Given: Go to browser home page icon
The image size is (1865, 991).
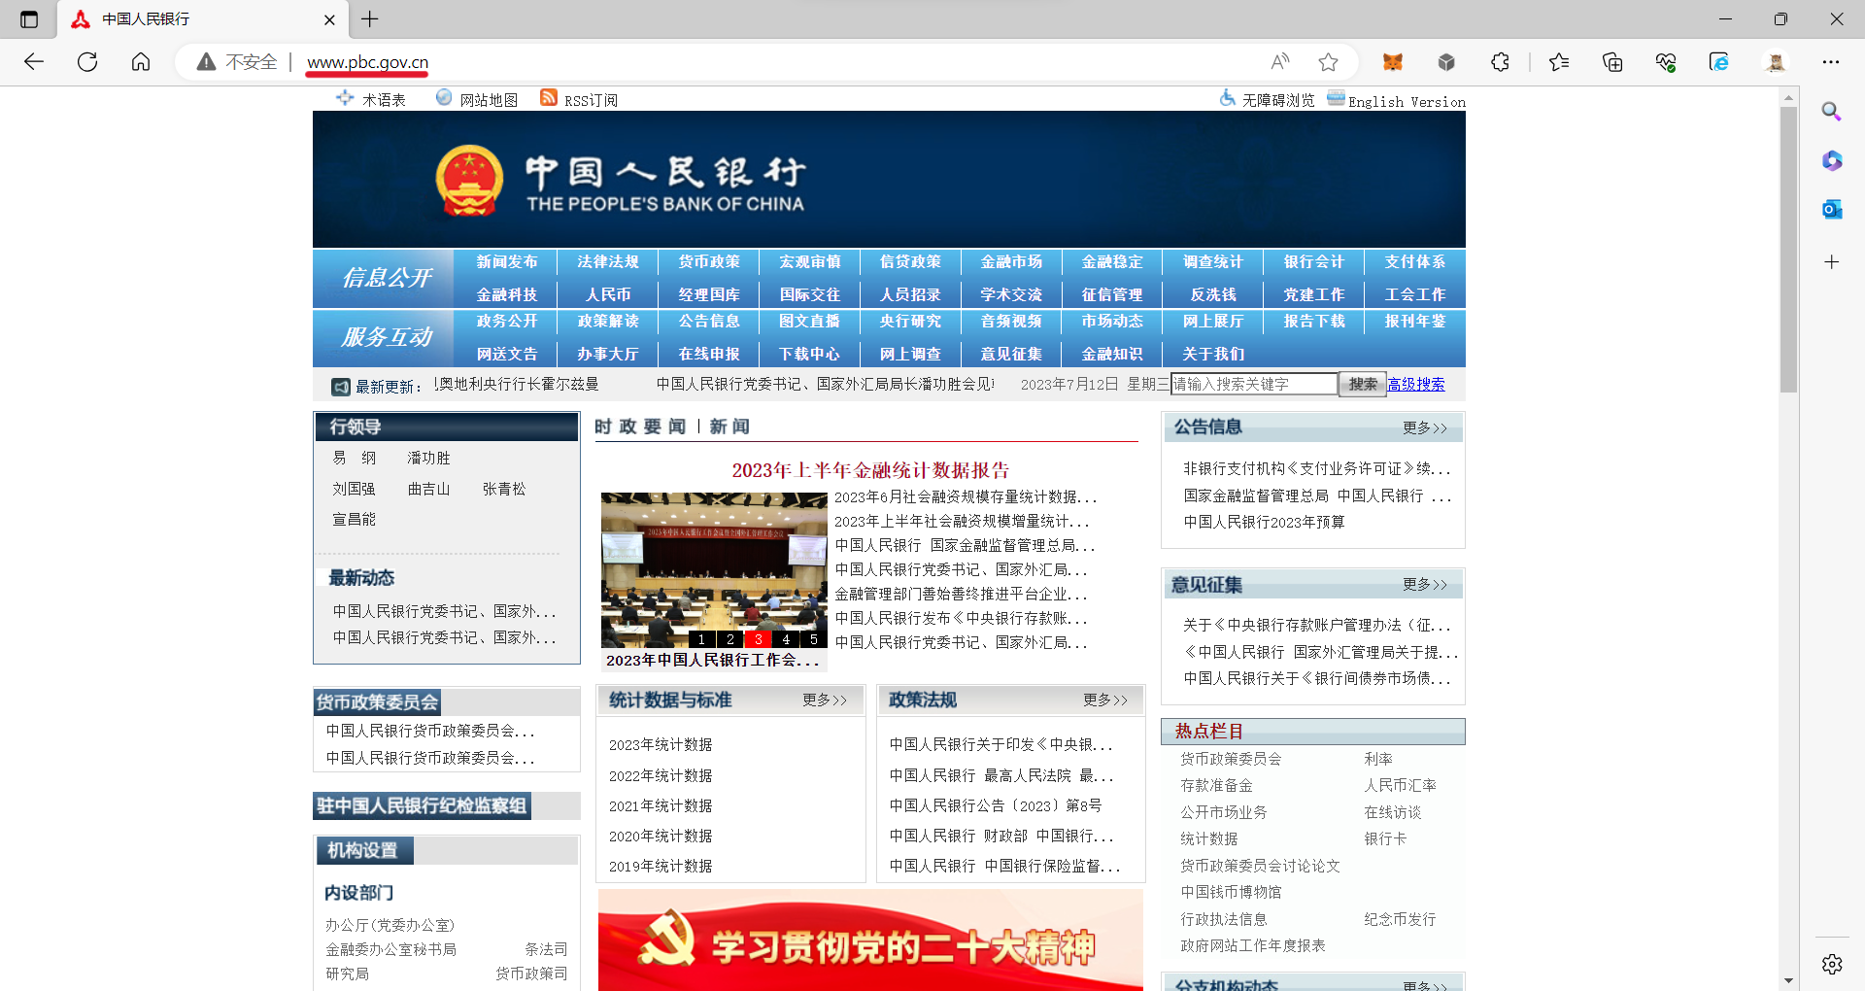Looking at the screenshot, I should [x=141, y=62].
